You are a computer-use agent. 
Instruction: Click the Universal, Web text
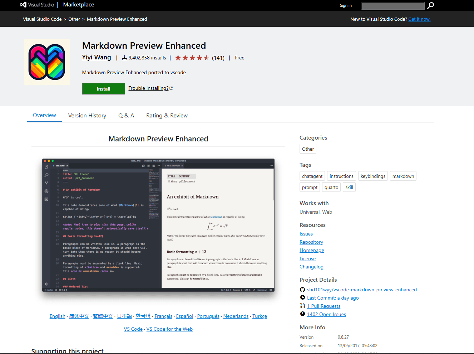[x=316, y=212]
